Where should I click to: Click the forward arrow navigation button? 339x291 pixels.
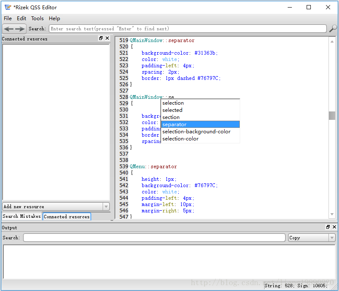20,29
